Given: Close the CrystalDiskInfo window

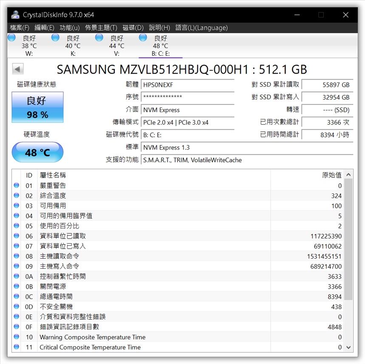Looking at the screenshot, I should pos(346,15).
